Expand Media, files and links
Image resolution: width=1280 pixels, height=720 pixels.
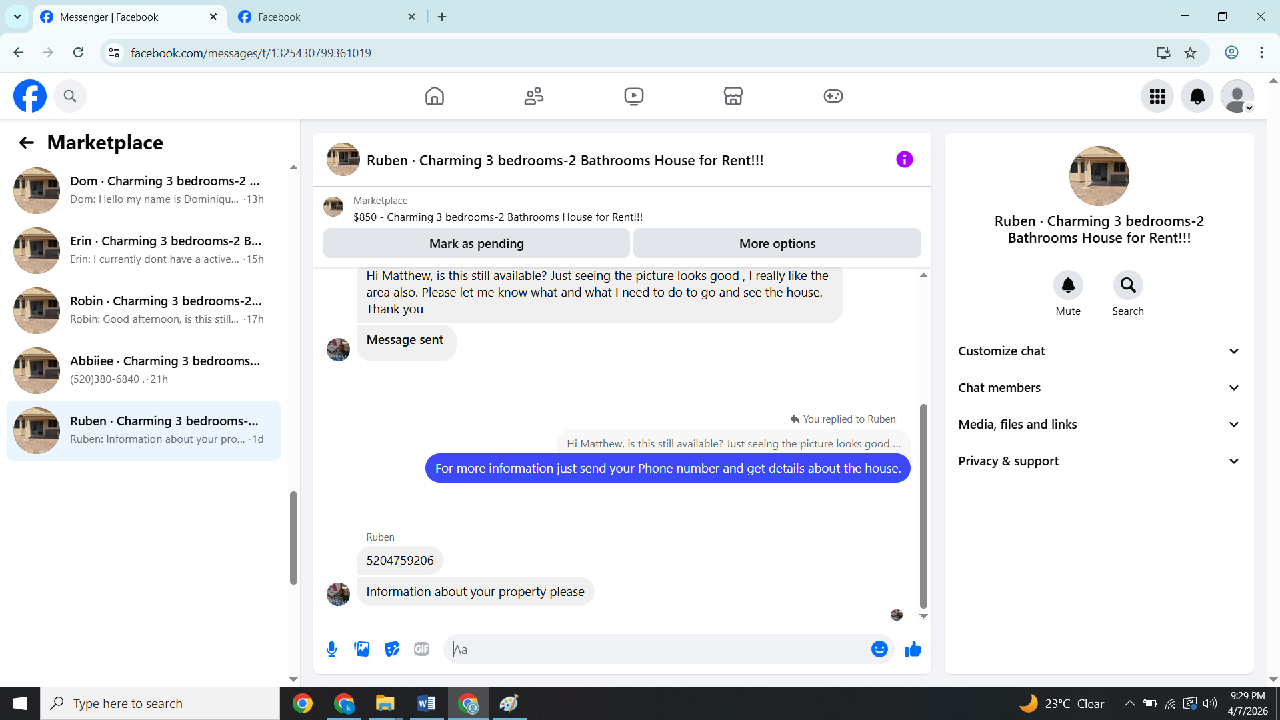pos(1099,424)
